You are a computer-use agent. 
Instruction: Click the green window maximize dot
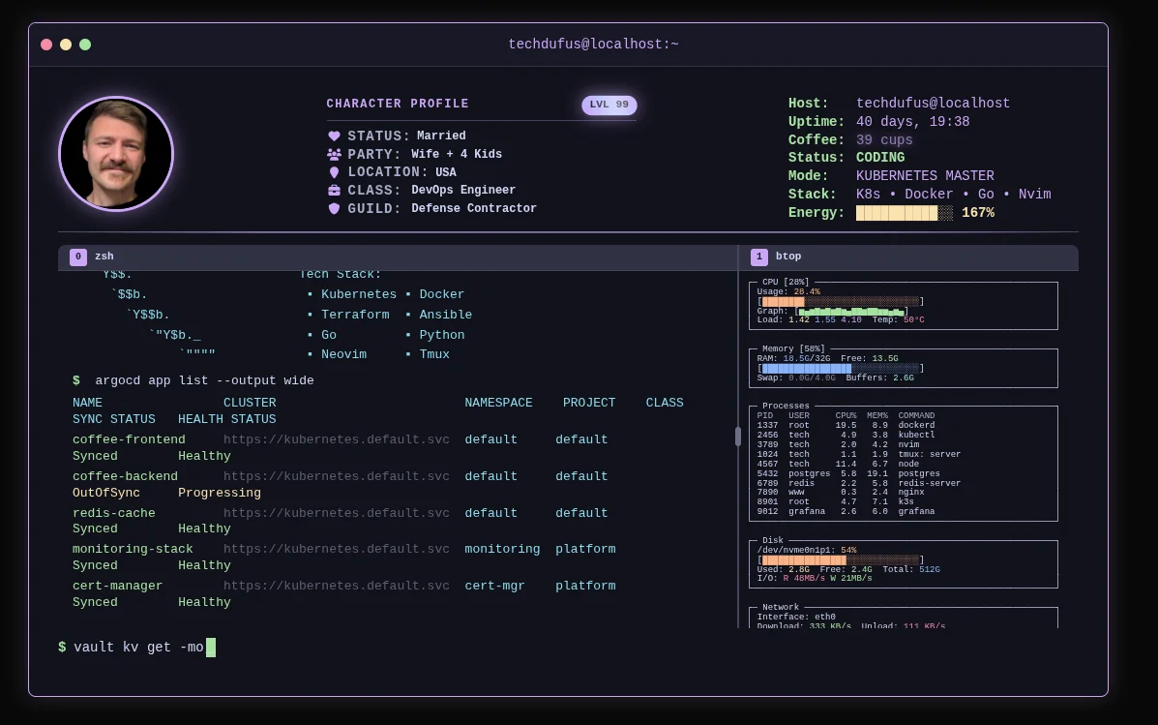coord(85,45)
